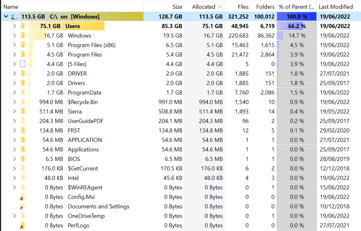
Task: Expand the Program Files folder
Action: tap(14, 54)
